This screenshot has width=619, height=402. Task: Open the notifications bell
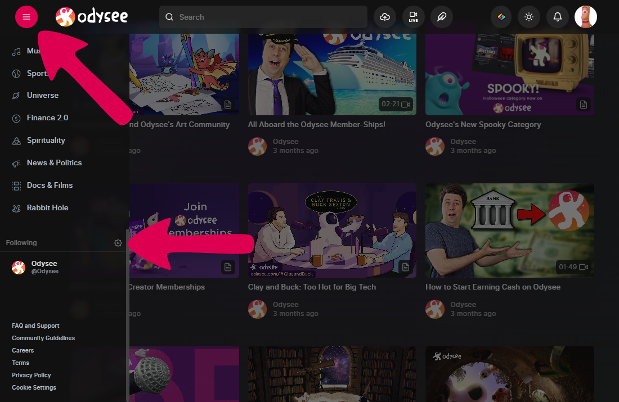[558, 17]
